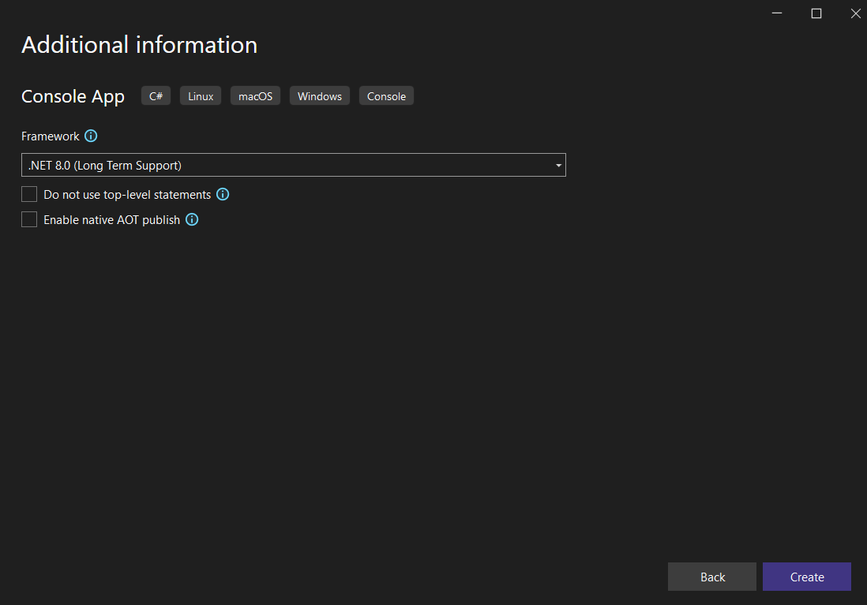Go back with the Back button
This screenshot has width=867, height=605.
(x=712, y=577)
